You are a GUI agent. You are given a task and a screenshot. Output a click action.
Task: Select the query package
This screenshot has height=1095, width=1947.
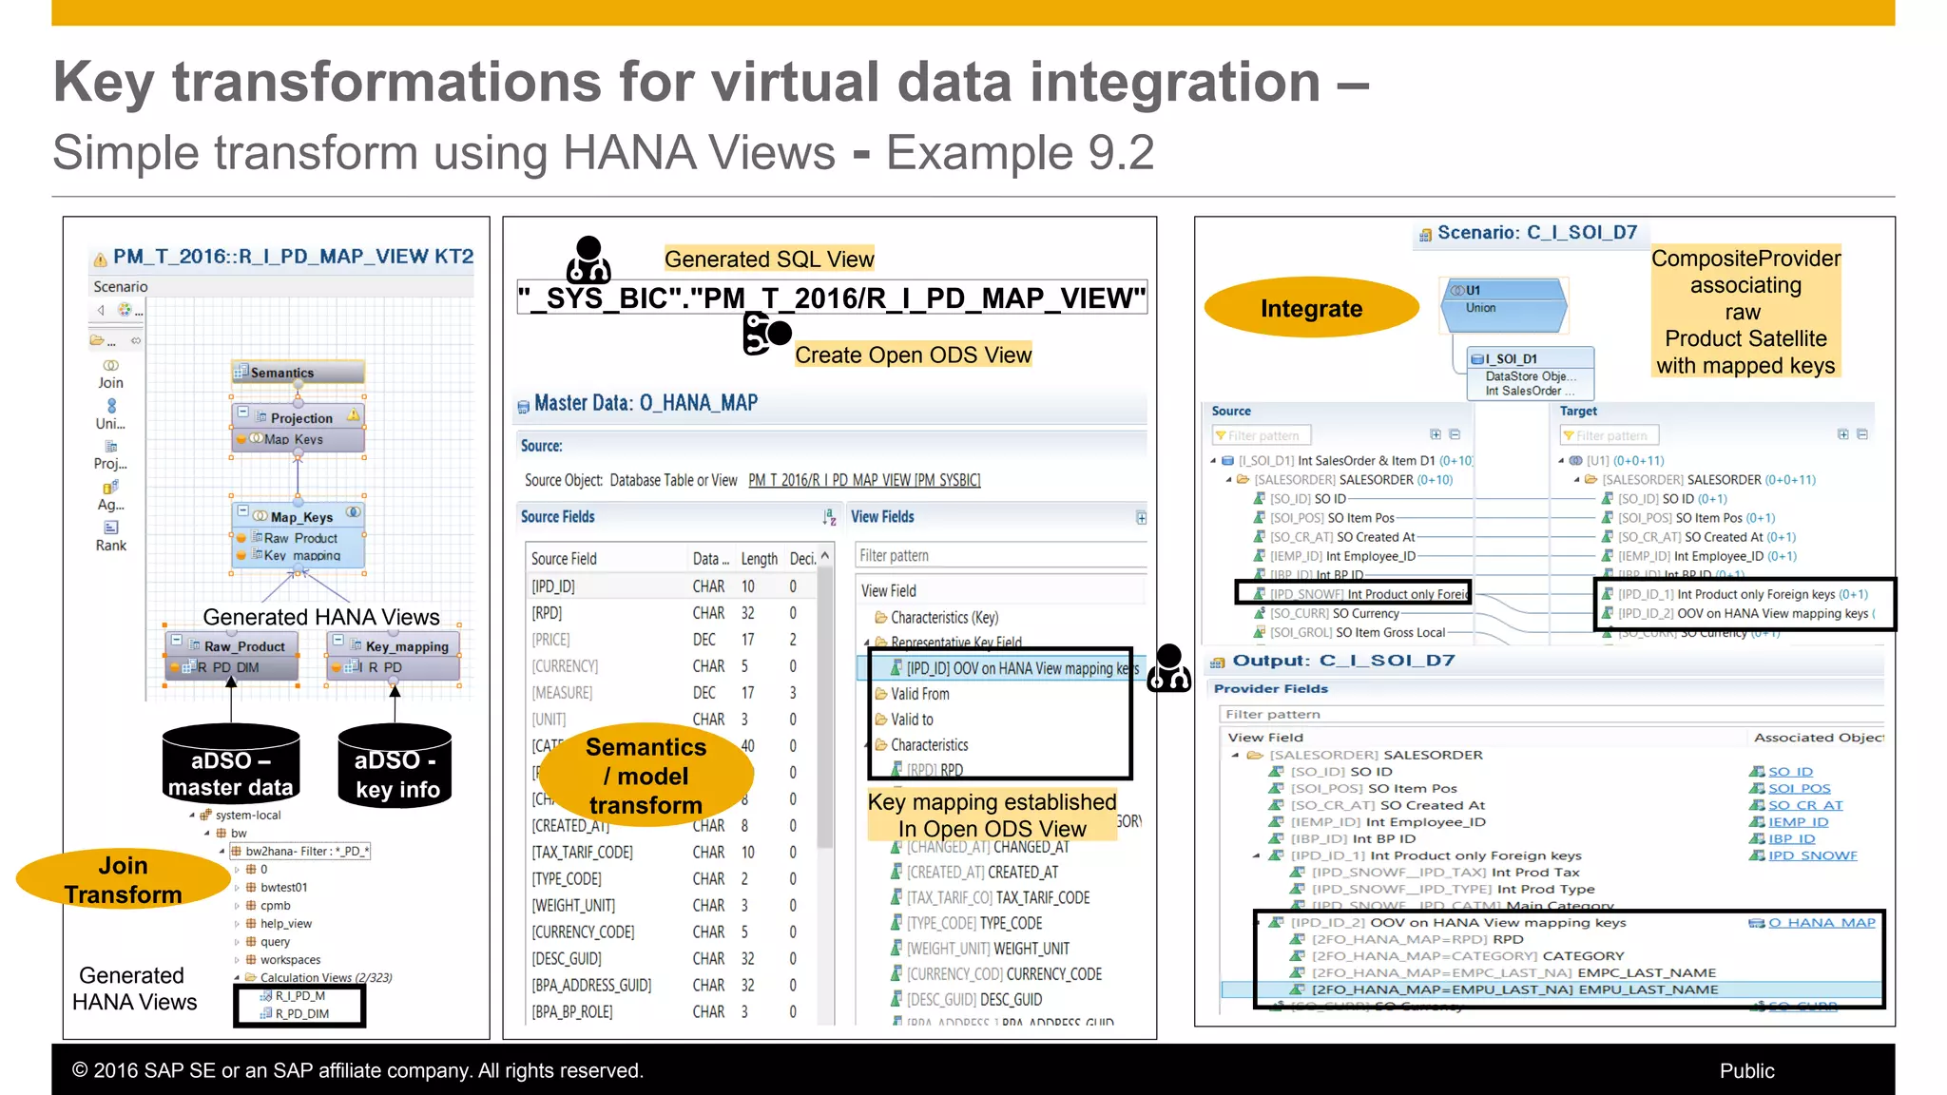click(268, 942)
